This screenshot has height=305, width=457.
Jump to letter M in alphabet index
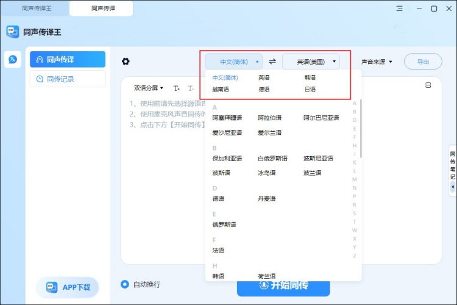(x=355, y=179)
